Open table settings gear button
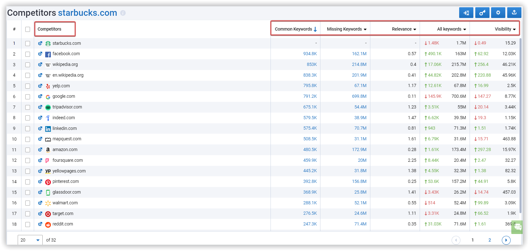The height and width of the screenshot is (251, 529). tap(498, 13)
